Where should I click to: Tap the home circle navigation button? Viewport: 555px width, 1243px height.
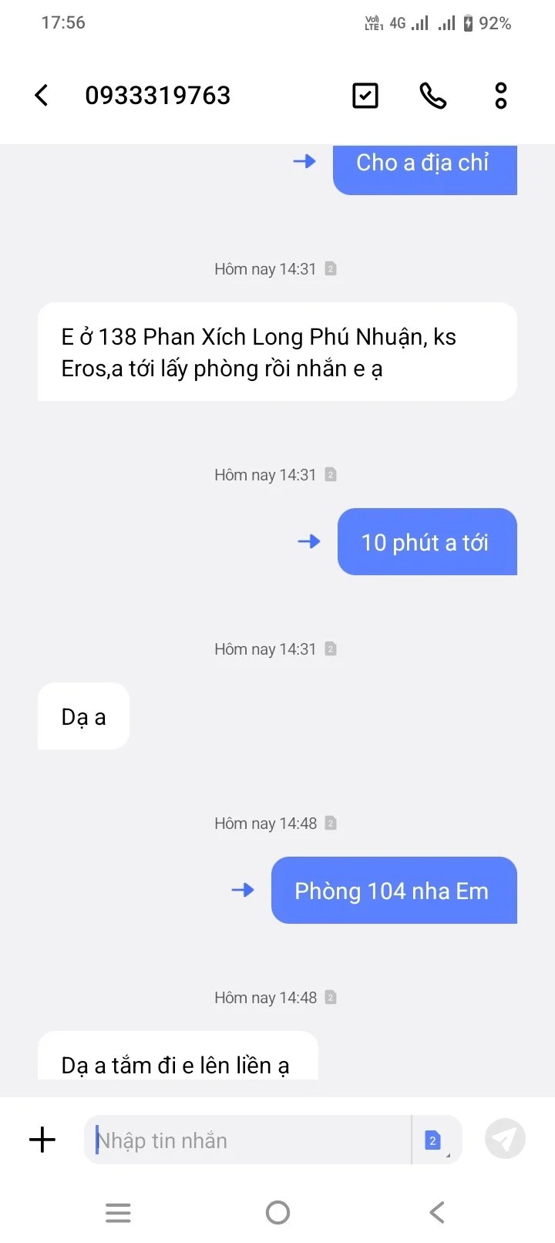pyautogui.click(x=277, y=1213)
